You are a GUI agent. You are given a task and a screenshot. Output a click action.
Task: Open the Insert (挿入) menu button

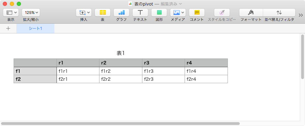84,13
